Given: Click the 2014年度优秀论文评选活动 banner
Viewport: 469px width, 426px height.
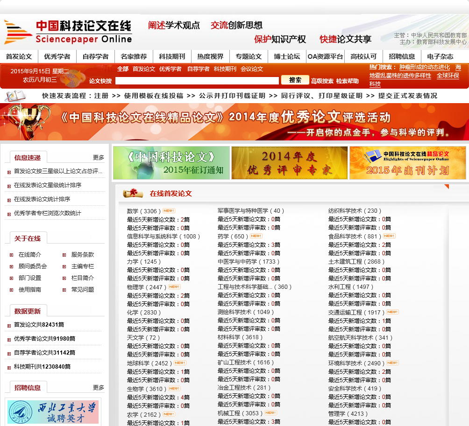Looking at the screenshot, I should point(234,122).
